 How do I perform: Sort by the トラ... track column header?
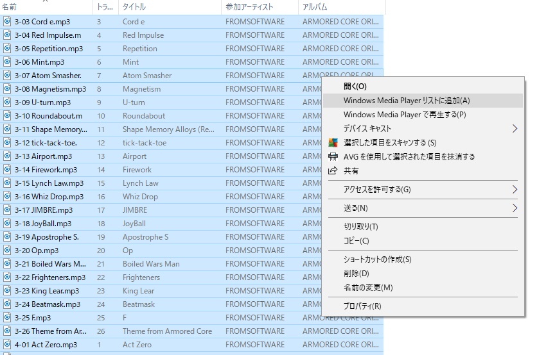click(105, 7)
